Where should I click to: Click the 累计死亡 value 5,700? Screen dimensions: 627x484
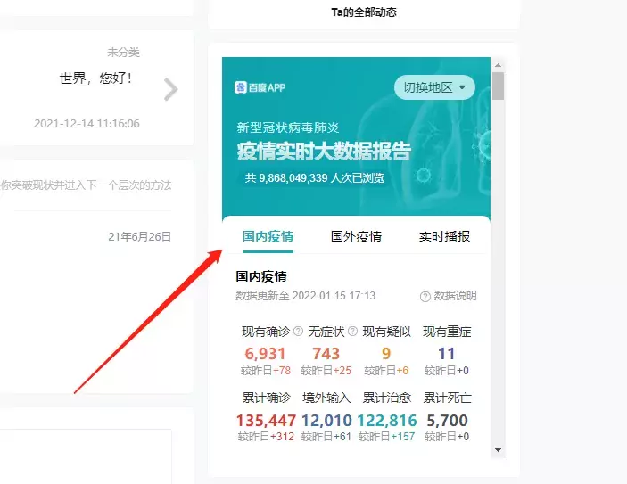pos(447,421)
